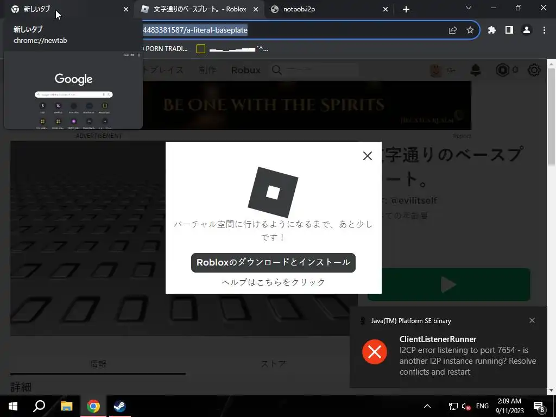556x417 pixels.
Task: Click Robloxのダウンロードとインストール button
Action: coord(273,262)
